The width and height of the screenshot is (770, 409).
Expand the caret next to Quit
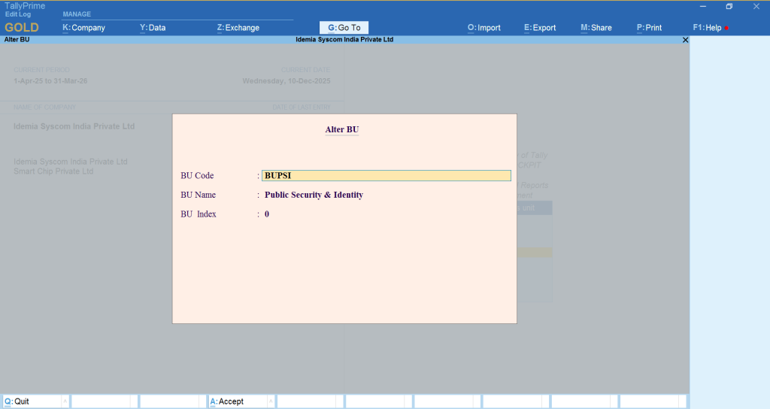tap(65, 401)
